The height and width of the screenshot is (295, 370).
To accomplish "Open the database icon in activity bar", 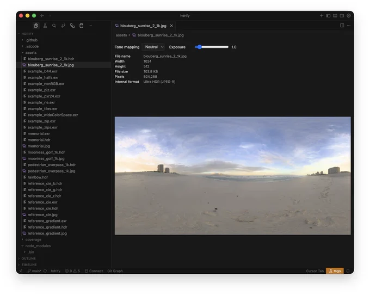I will pyautogui.click(x=82, y=26).
